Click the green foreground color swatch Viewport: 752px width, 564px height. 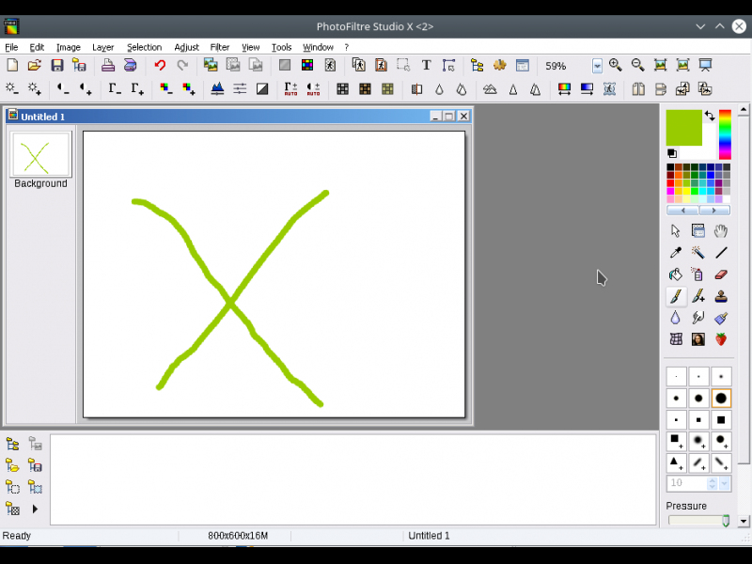click(682, 127)
